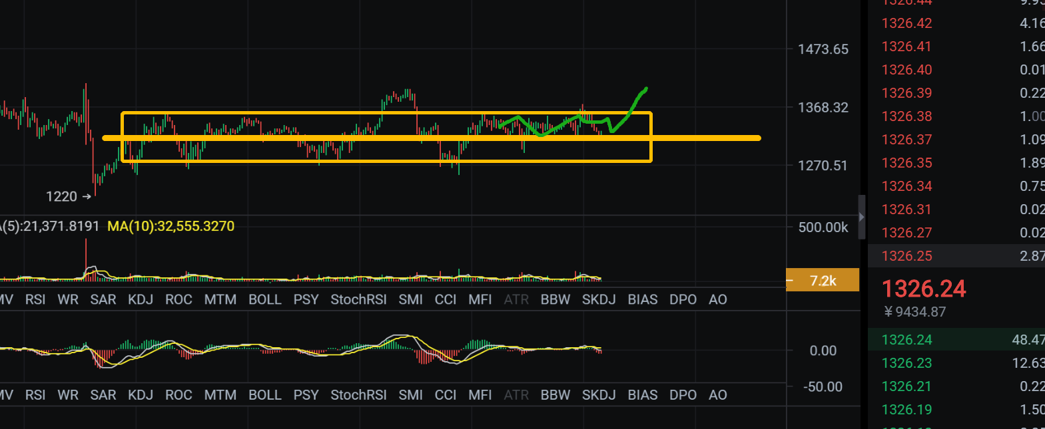Select MFI in the upper indicator row
Viewport: 1045px width, 429px height.
tap(480, 299)
